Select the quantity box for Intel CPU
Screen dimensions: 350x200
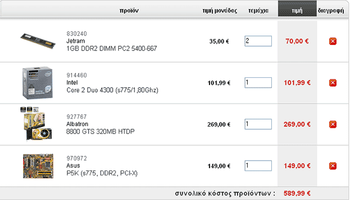click(258, 83)
